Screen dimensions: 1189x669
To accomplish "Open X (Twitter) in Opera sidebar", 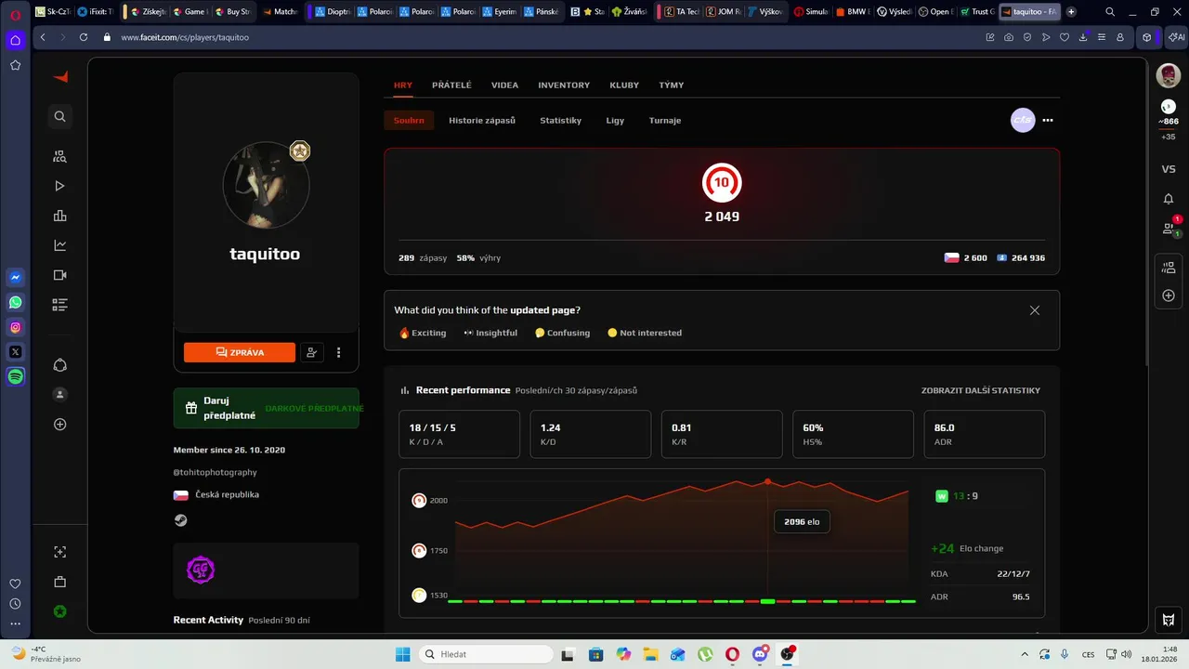I will pyautogui.click(x=15, y=352).
